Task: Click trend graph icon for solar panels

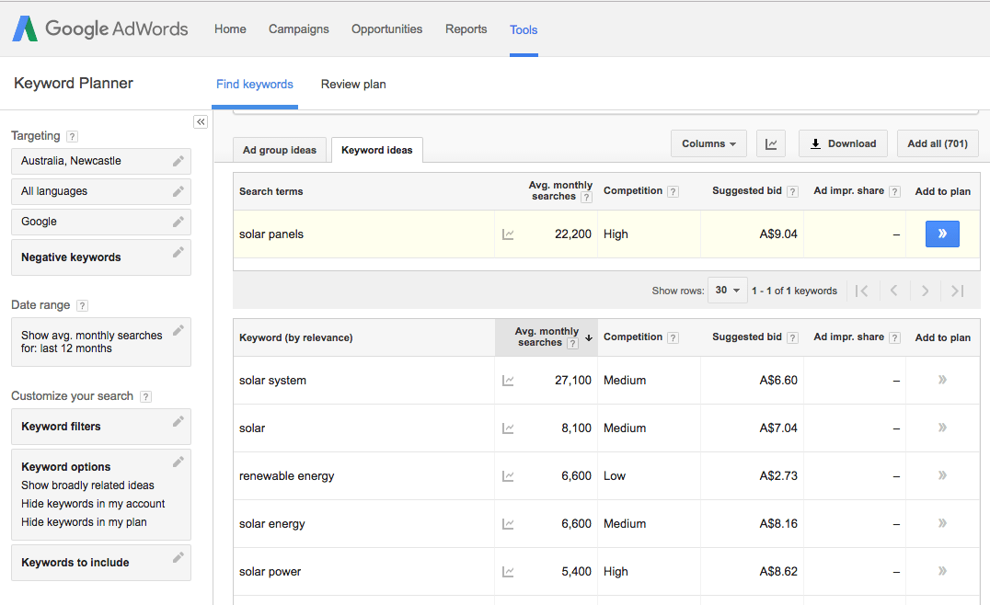Action: point(508,234)
